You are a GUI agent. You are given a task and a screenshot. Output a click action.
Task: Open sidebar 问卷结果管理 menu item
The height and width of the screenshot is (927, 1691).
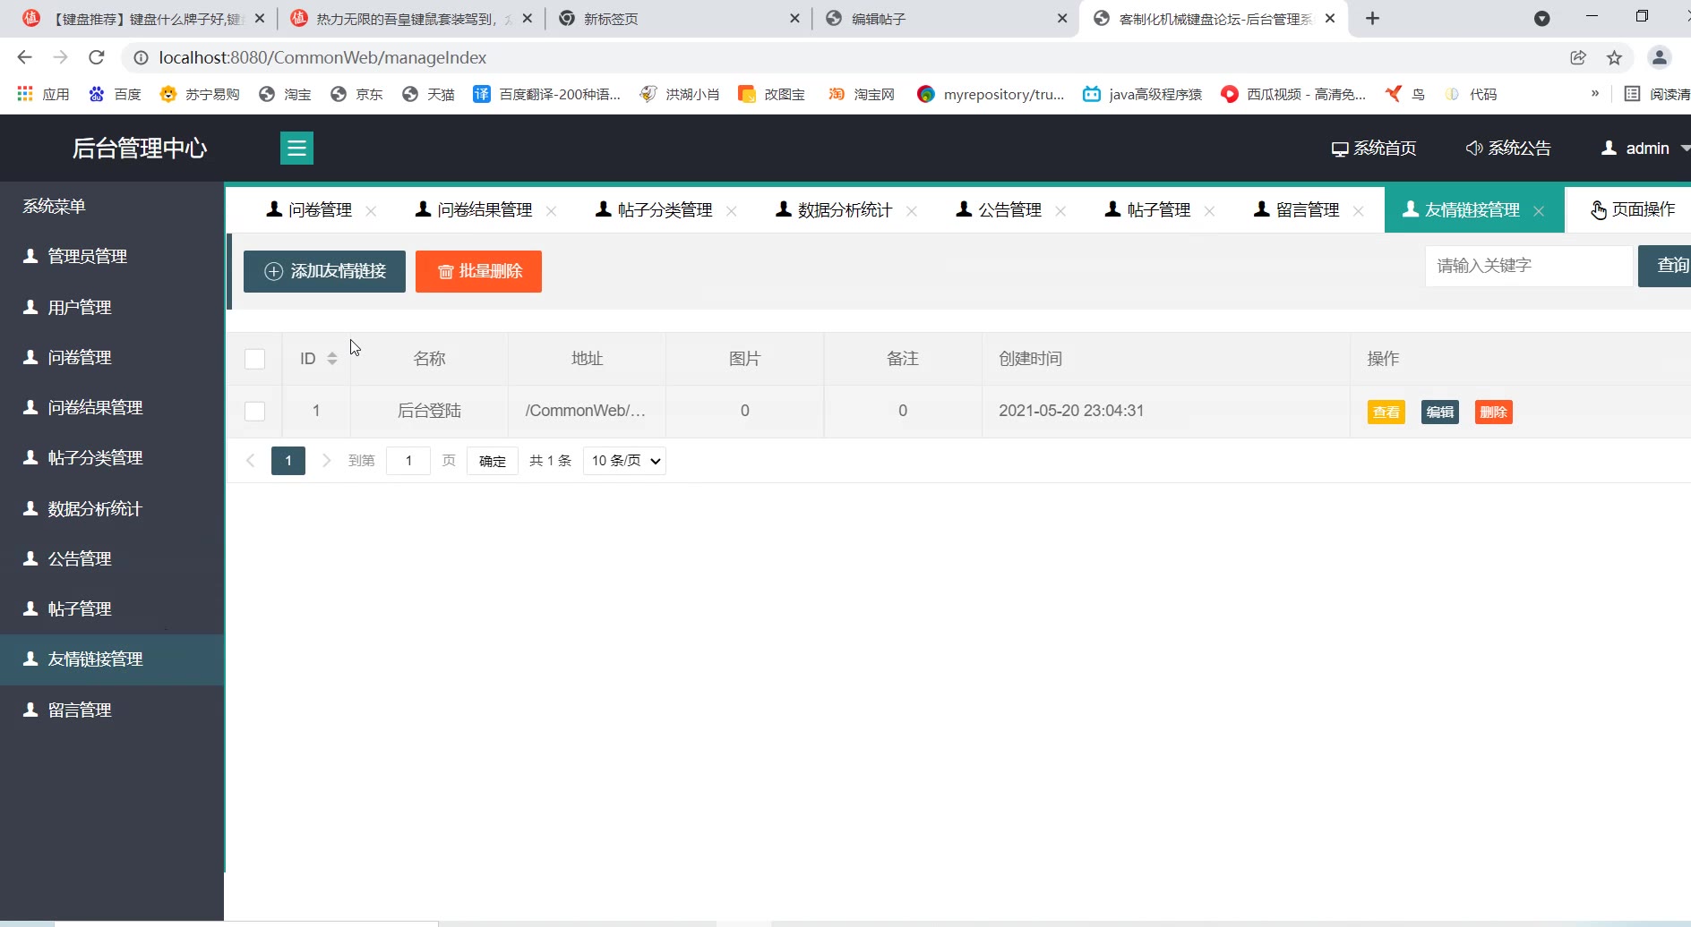(112, 408)
